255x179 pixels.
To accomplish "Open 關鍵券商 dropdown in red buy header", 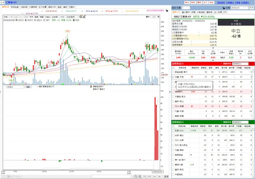I will tap(241, 63).
